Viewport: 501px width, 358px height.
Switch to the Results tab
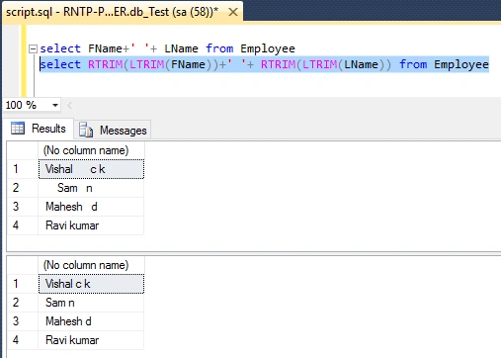pos(39,129)
